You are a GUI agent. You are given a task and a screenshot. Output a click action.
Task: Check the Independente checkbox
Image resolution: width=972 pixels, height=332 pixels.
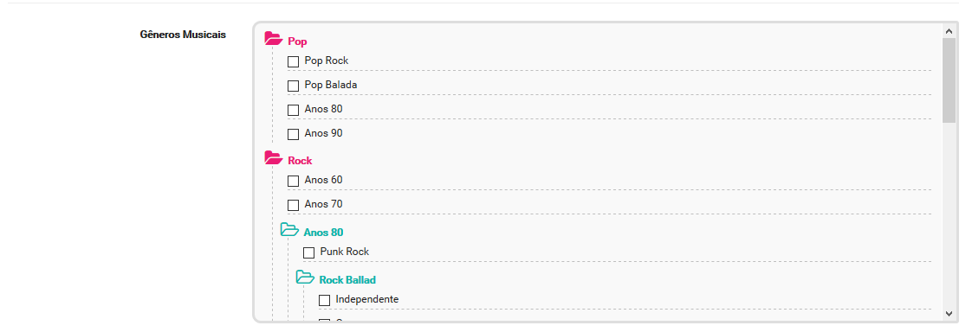click(324, 301)
